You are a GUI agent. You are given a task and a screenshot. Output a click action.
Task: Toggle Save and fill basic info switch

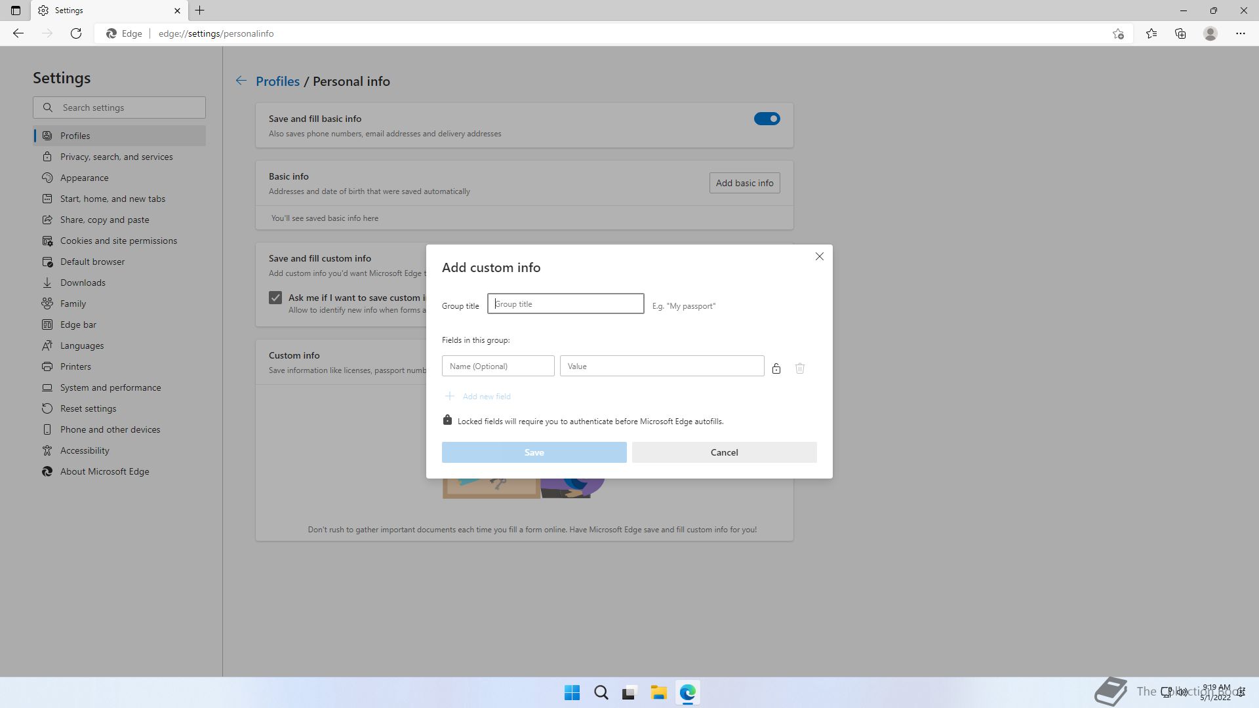pos(766,119)
